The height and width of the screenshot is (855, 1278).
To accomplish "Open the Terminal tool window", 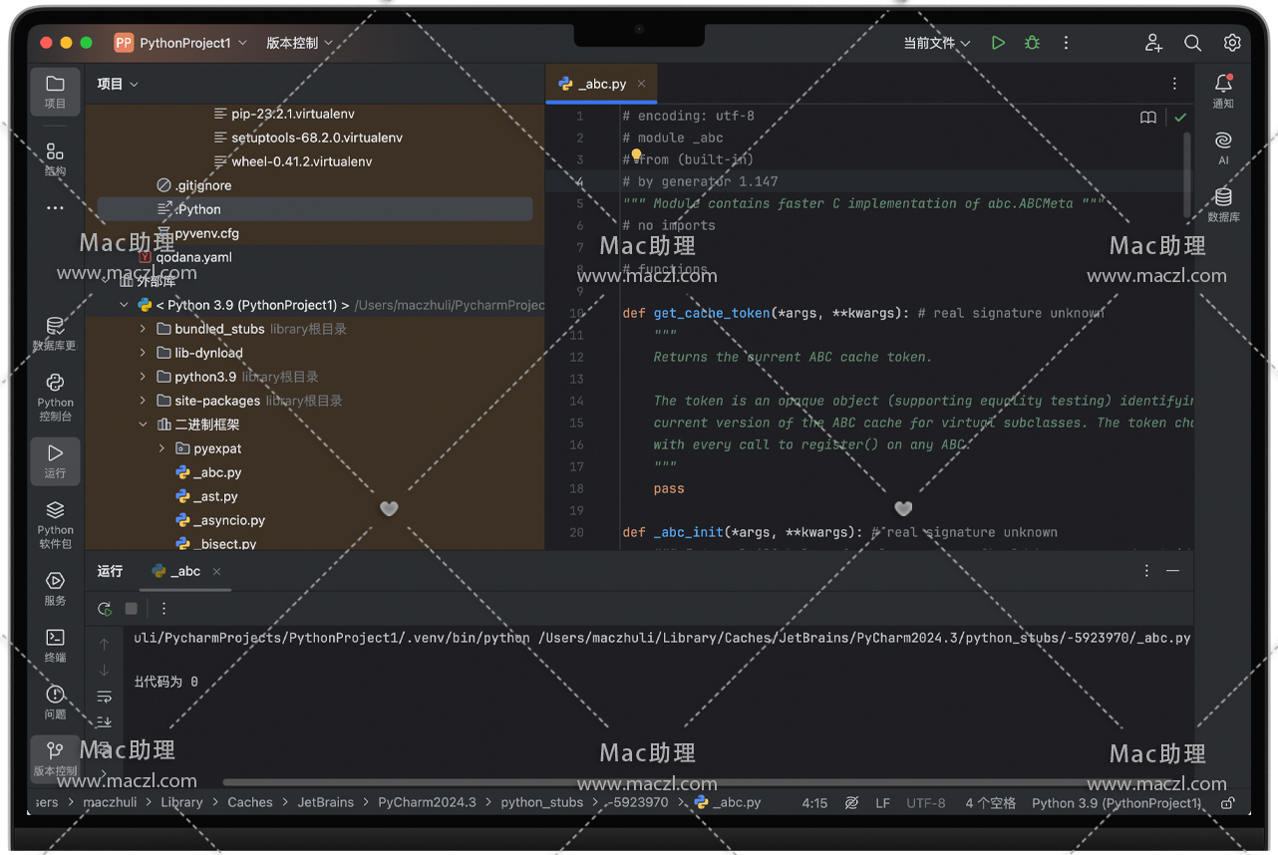I will pos(56,644).
